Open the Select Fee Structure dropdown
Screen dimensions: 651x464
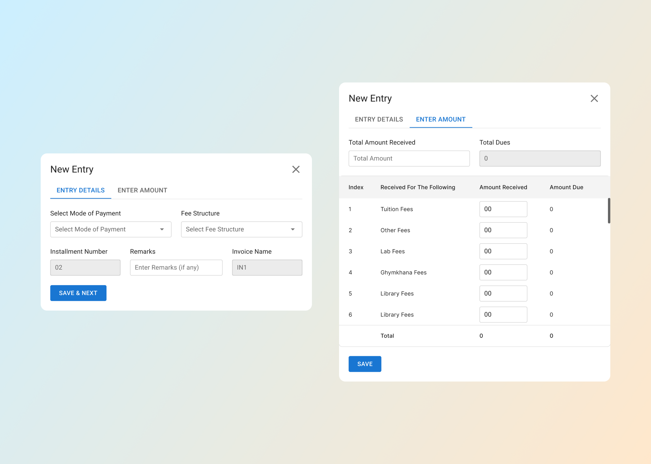242,229
